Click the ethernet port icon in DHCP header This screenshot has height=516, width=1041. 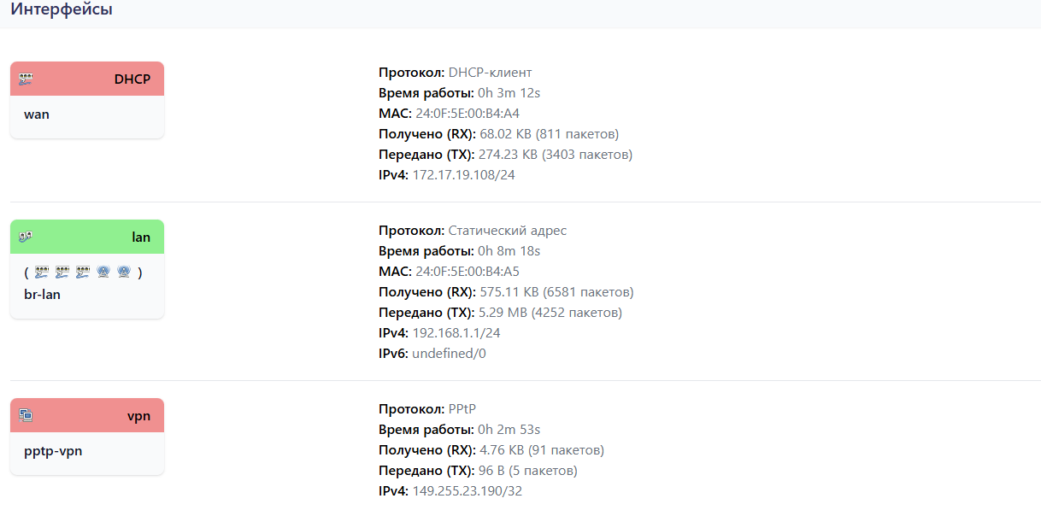26,79
